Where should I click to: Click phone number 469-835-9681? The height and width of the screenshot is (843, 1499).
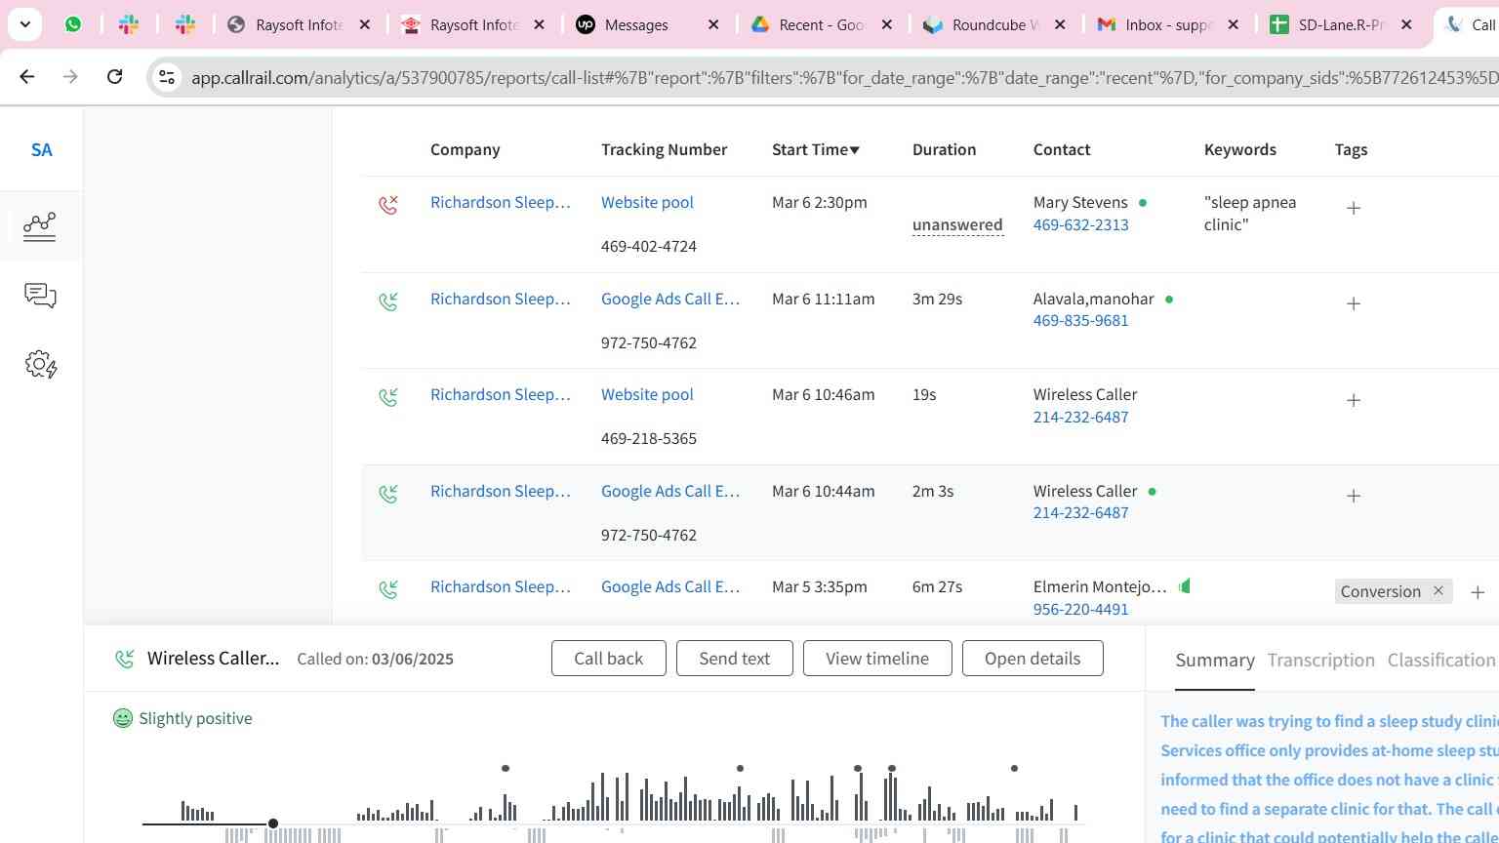[x=1080, y=320]
